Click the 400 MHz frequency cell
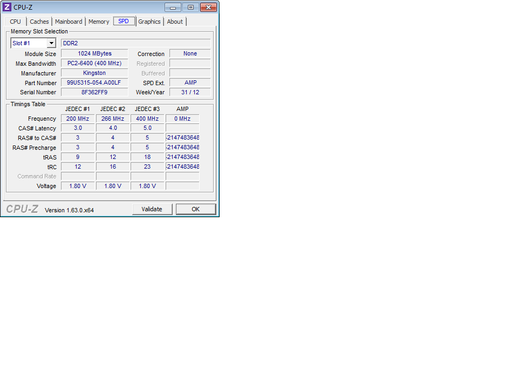Viewport: 518px width, 388px height. (147, 119)
